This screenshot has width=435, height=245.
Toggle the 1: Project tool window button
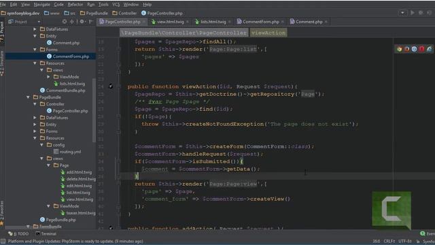2,32
